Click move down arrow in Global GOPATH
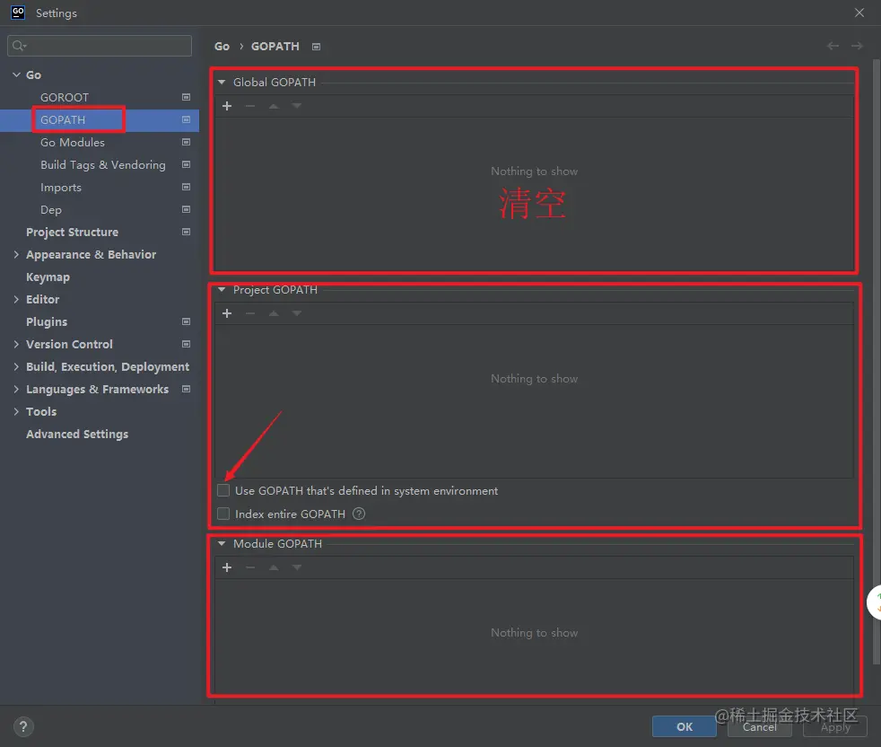The image size is (881, 747). coord(297,106)
